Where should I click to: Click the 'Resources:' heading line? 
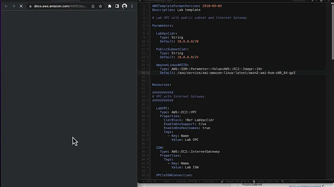click(x=162, y=85)
